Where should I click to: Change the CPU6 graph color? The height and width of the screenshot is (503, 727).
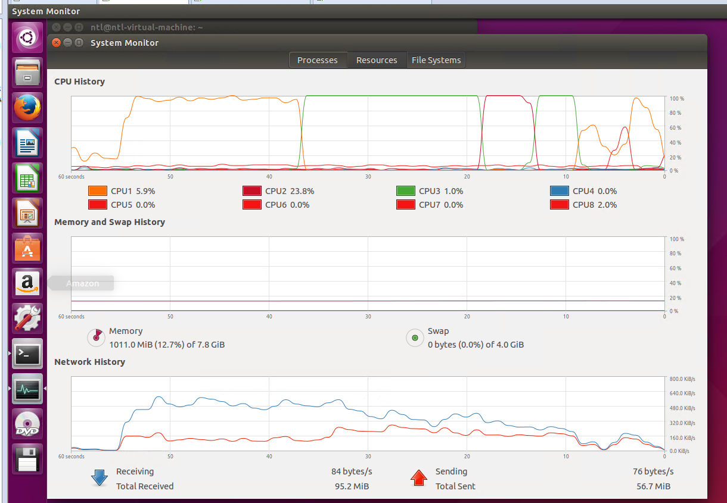click(x=251, y=205)
